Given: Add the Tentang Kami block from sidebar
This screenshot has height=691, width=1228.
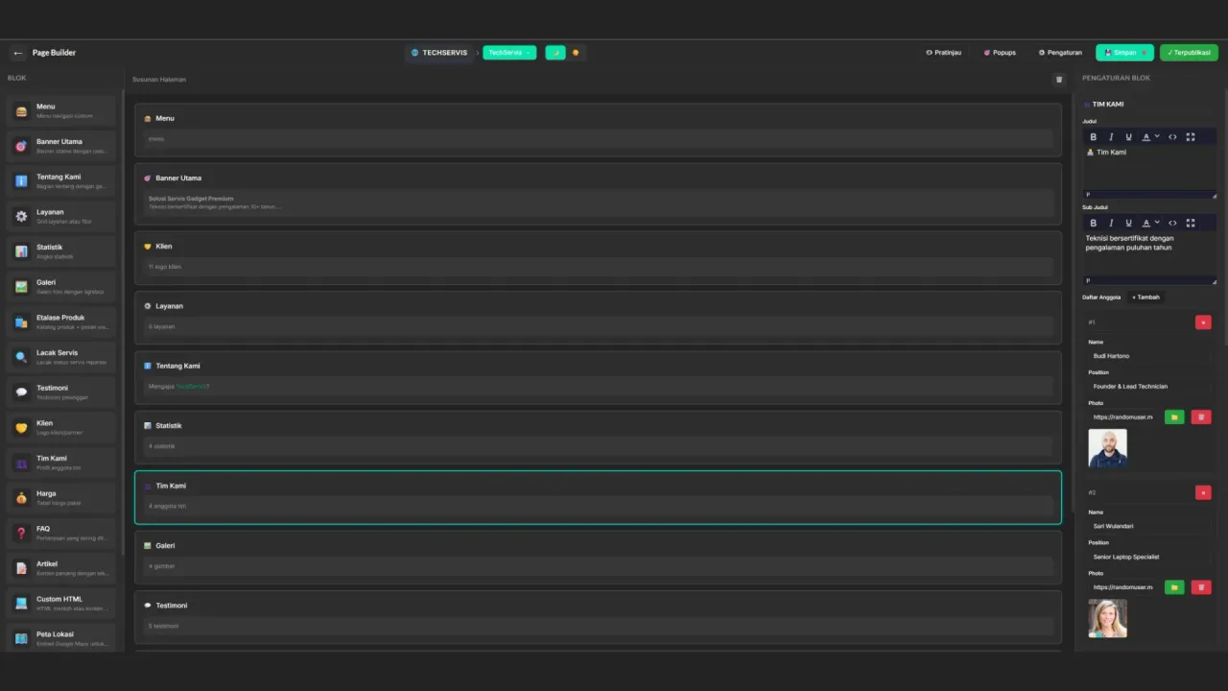Looking at the screenshot, I should point(61,181).
